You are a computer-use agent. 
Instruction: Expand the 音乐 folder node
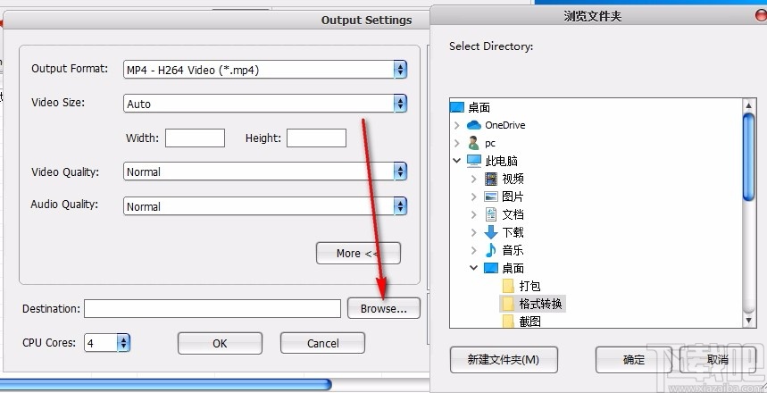tap(473, 250)
